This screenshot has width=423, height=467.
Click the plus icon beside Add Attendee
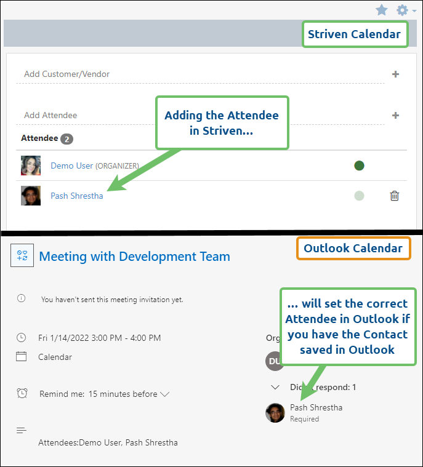click(x=395, y=115)
